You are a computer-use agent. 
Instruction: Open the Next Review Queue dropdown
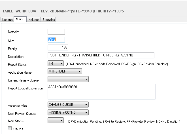[x=68, y=113]
